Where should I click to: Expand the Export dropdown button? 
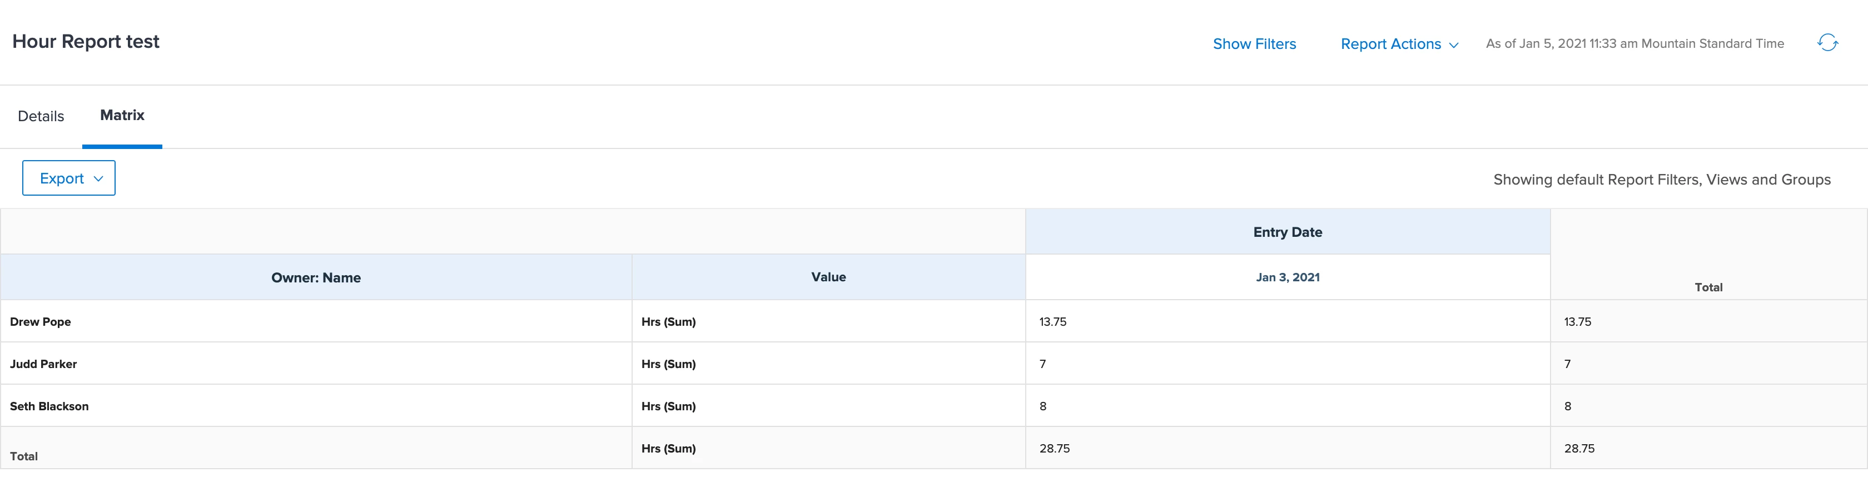coord(69,178)
